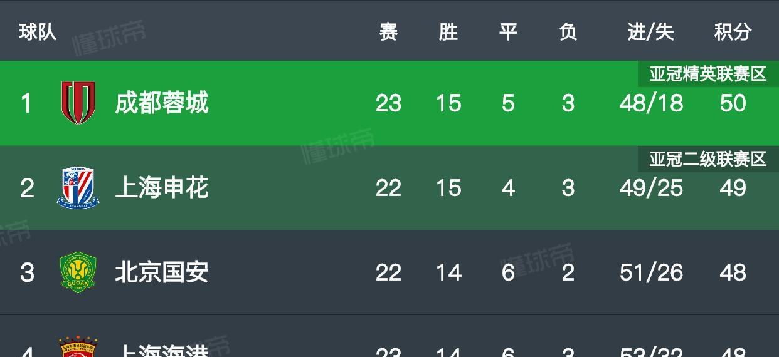The width and height of the screenshot is (779, 357).
Task: Click 成都蓉城 points value 50
Action: tap(733, 103)
